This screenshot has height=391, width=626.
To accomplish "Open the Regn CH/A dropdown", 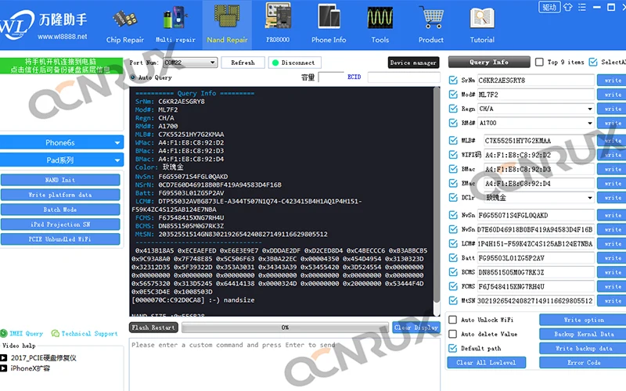I will [x=536, y=109].
